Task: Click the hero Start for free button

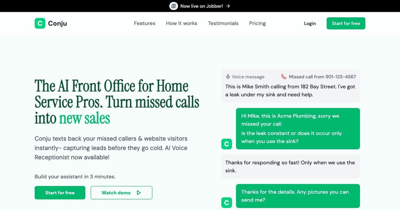Action: tap(60, 193)
